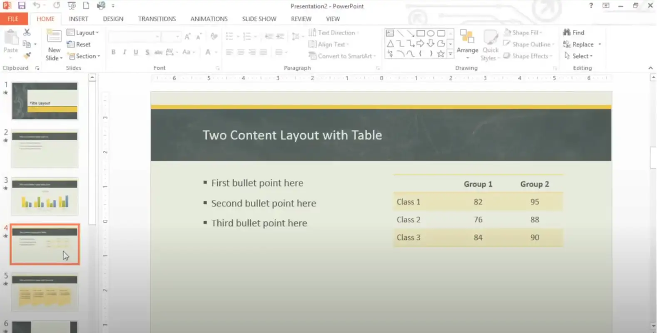Open the Select dropdown in Editing group

579,56
